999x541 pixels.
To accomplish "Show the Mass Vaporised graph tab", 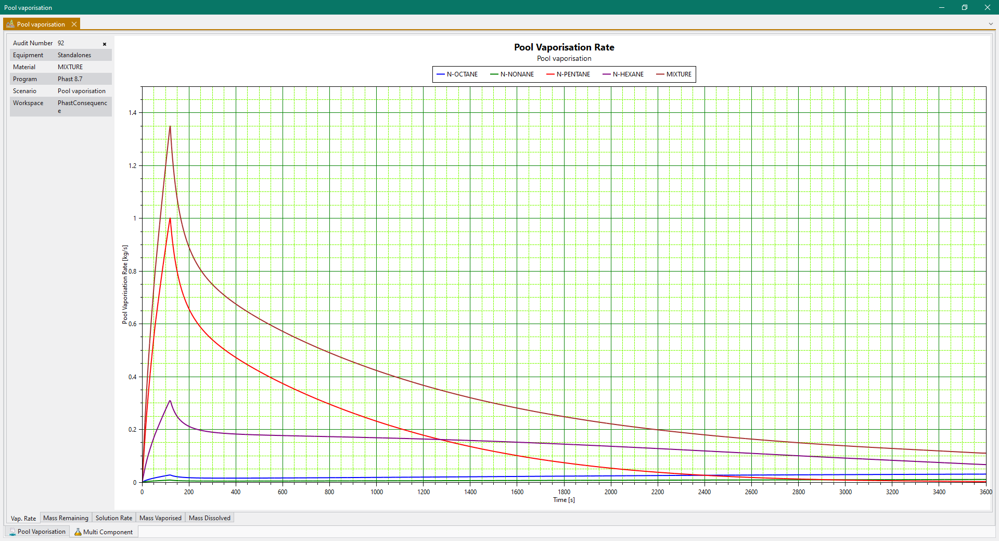I will [160, 518].
